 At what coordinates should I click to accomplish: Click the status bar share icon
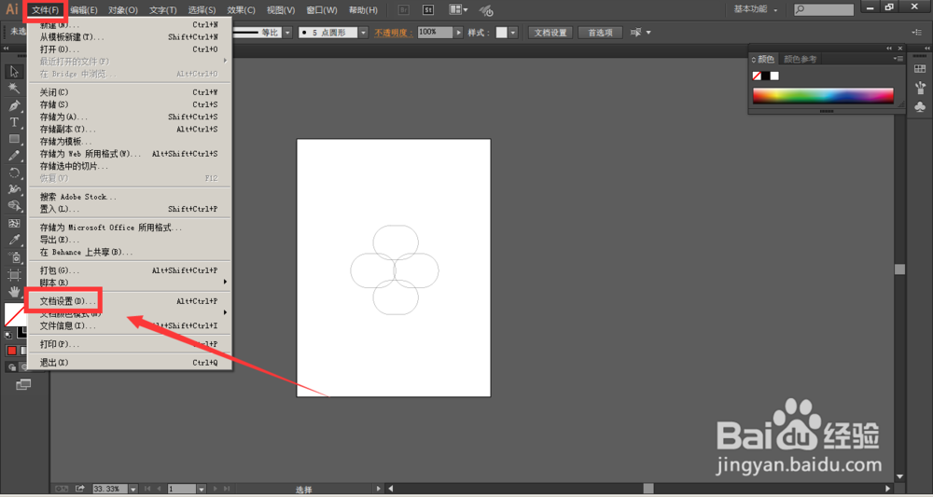(79, 489)
